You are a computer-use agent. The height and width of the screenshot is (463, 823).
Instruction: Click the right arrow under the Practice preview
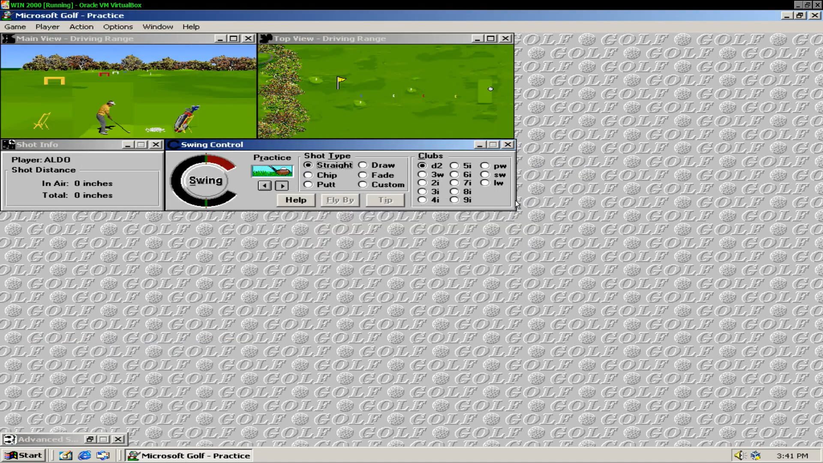pyautogui.click(x=282, y=185)
